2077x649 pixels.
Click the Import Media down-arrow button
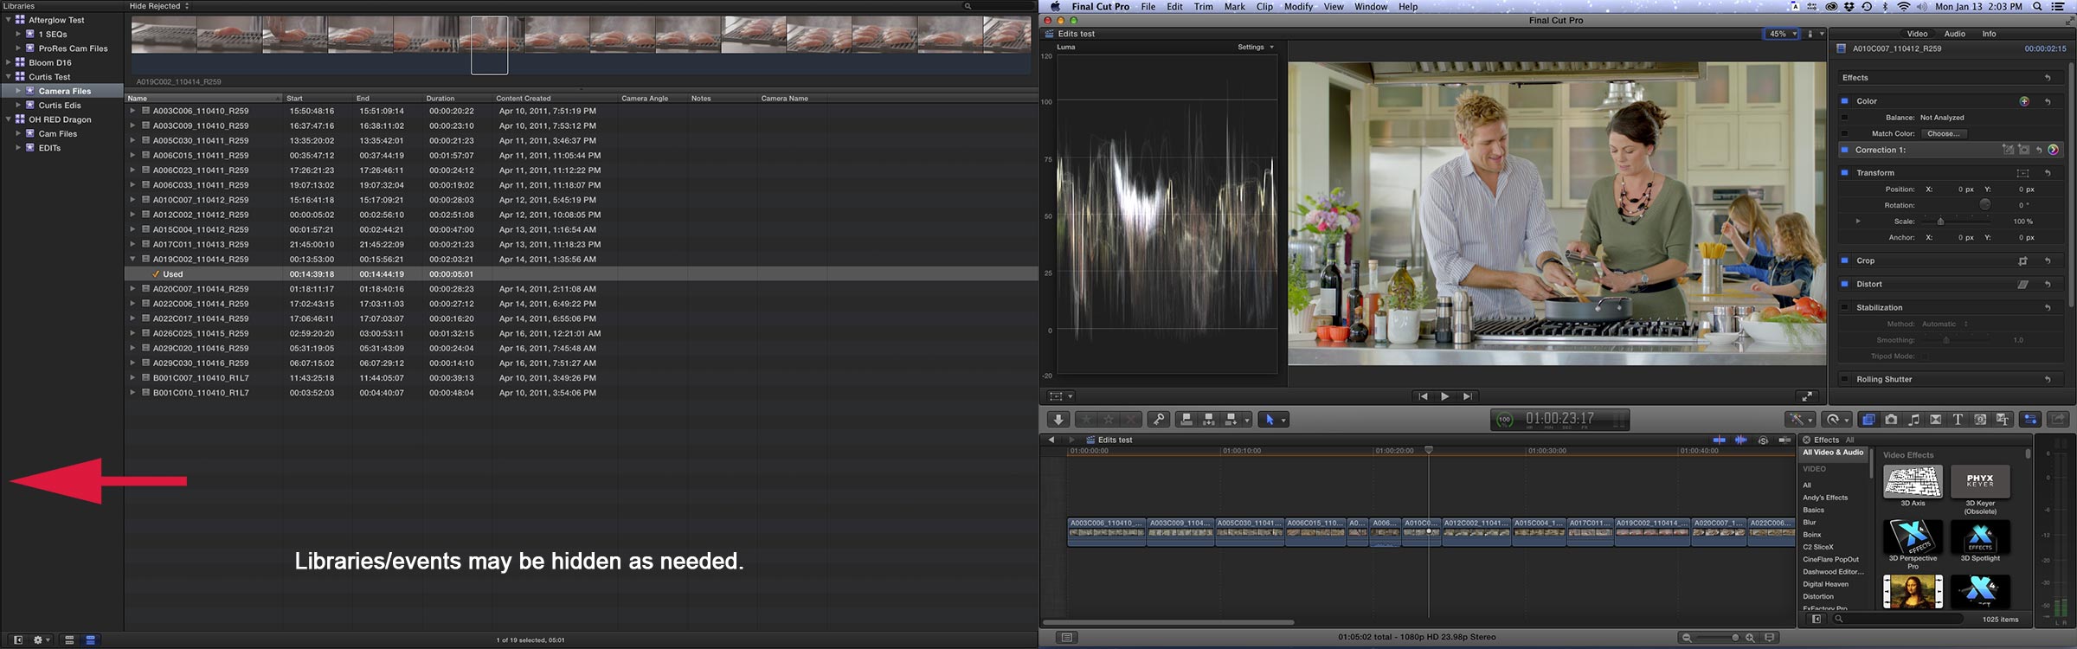point(1058,420)
